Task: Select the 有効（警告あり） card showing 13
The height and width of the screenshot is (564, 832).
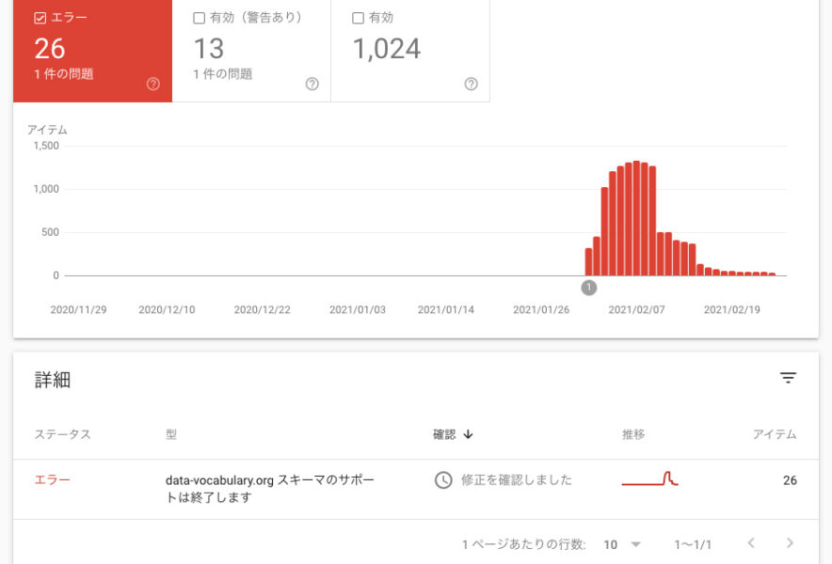Action: (x=251, y=51)
